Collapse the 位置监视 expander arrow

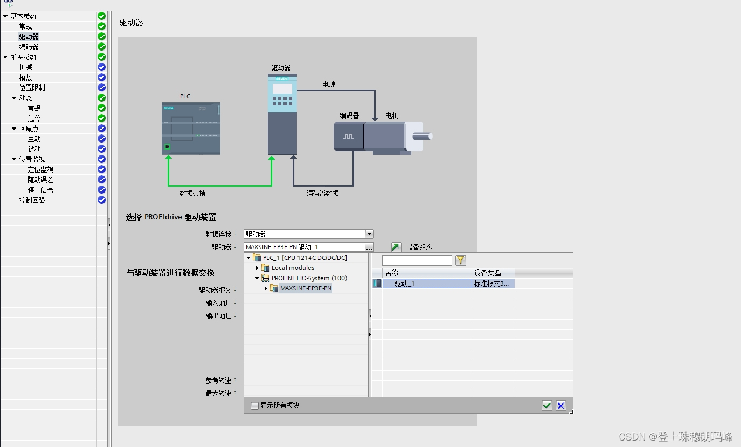click(14, 159)
